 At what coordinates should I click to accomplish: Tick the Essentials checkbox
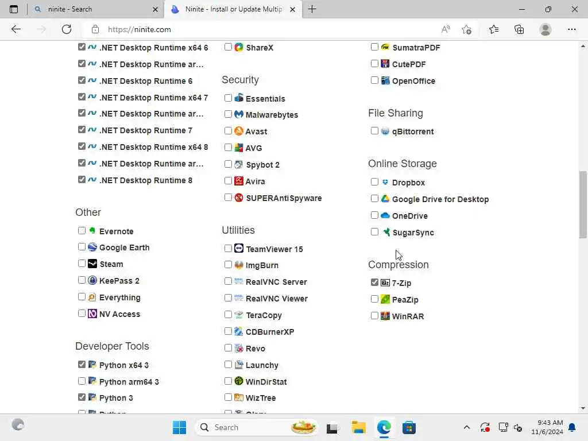coord(228,98)
